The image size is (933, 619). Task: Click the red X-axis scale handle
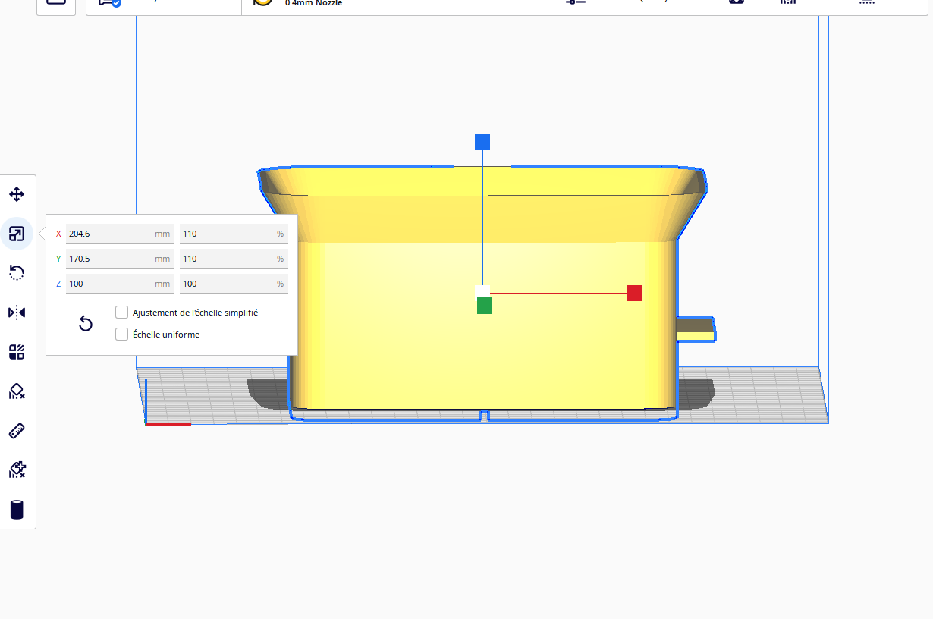click(x=634, y=293)
